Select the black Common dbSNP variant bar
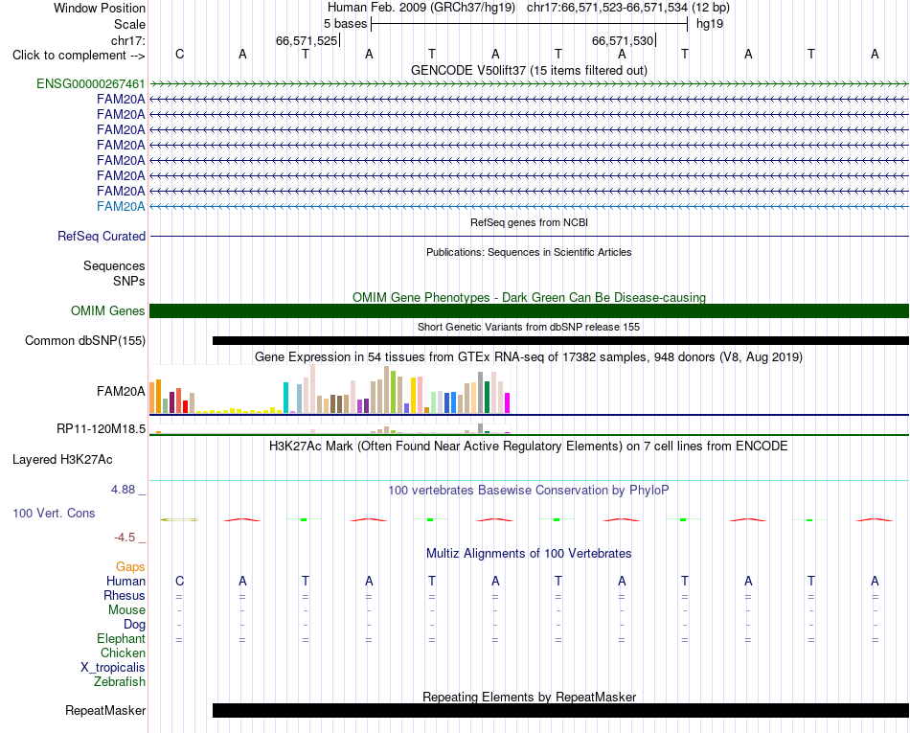 click(x=560, y=341)
